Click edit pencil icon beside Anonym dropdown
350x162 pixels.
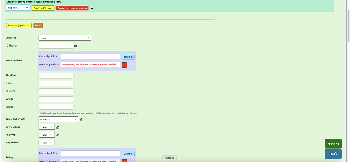[57, 135]
